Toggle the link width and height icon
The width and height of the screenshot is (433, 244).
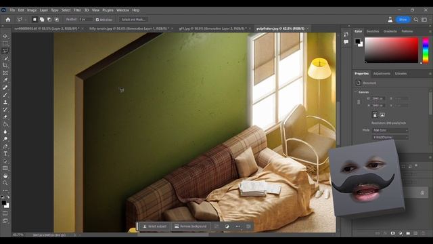(359, 102)
